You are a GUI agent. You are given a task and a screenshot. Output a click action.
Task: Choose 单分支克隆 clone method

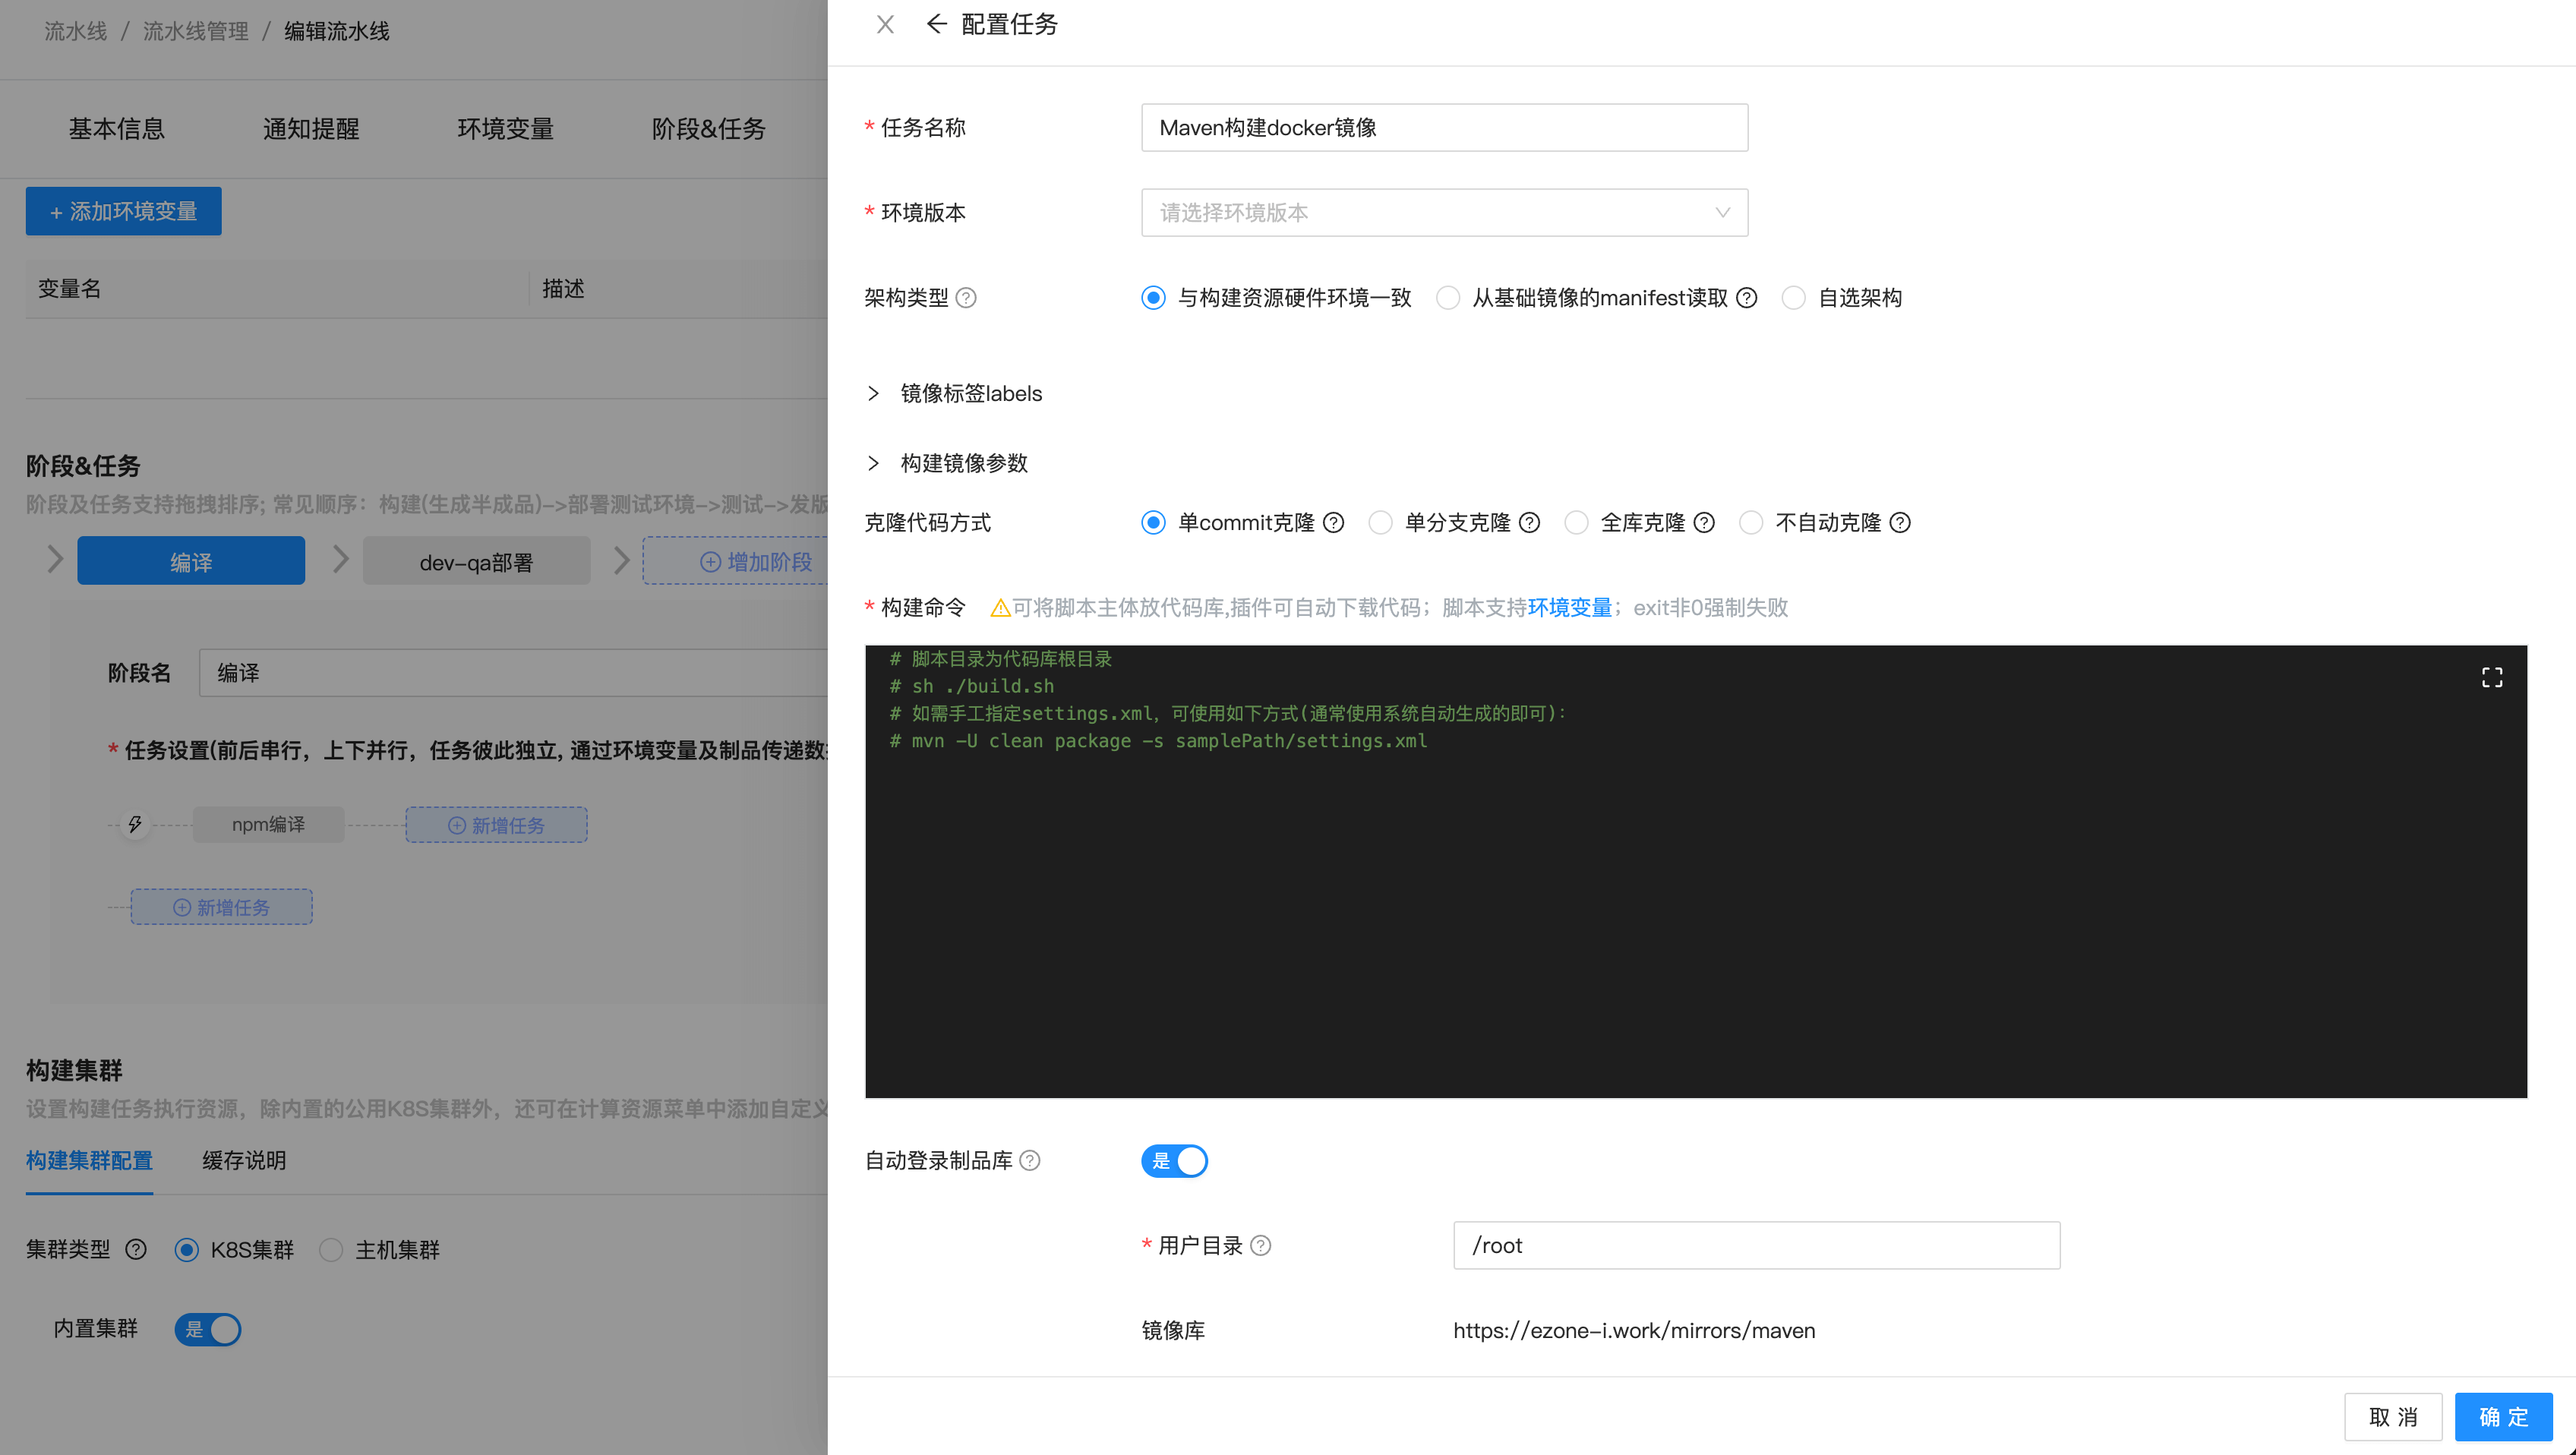(x=1380, y=523)
